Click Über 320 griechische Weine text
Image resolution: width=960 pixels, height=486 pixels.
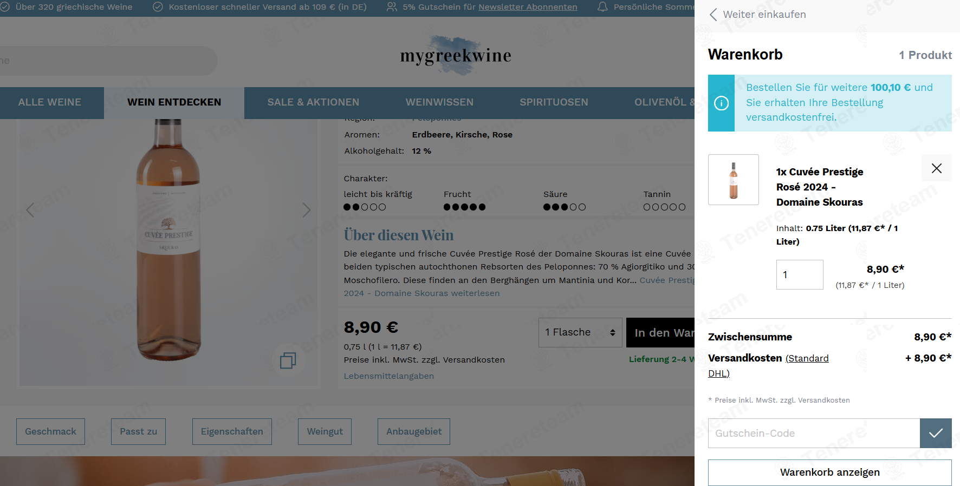click(x=74, y=7)
